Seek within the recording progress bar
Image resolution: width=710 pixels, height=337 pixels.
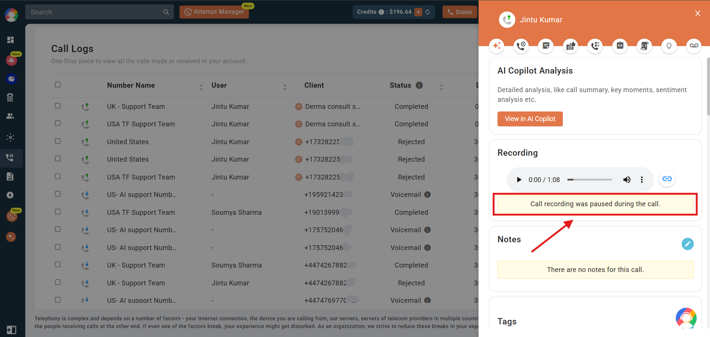pos(590,179)
